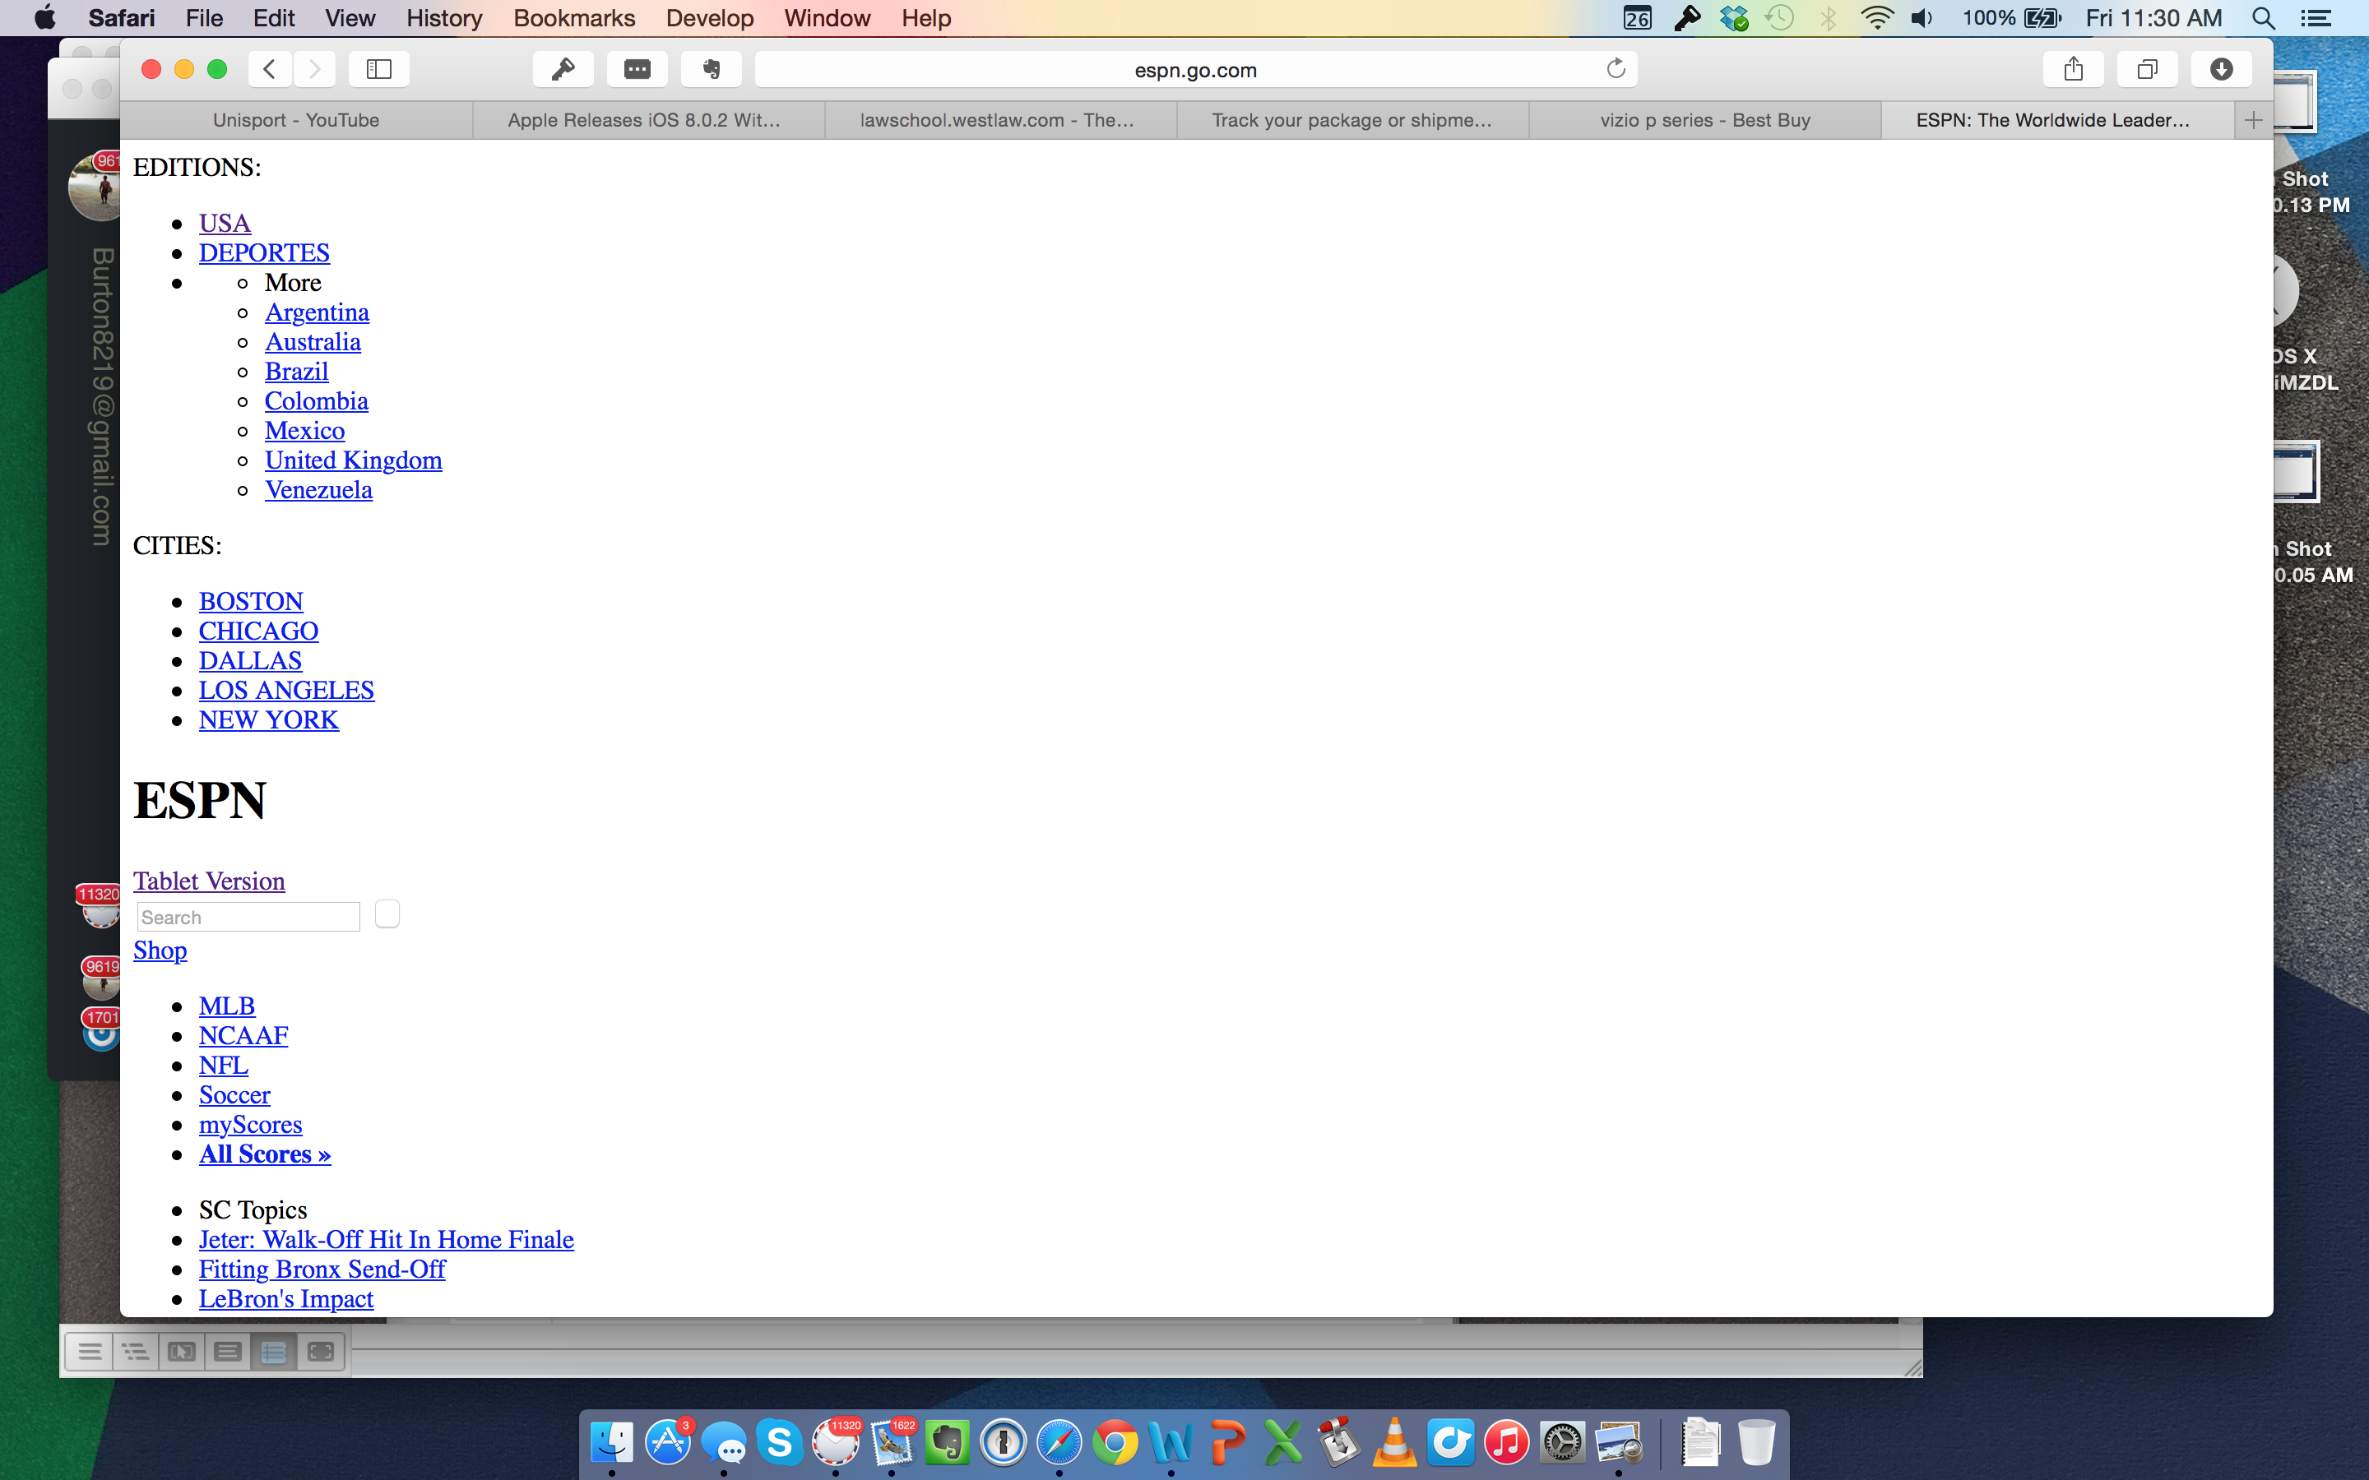Open Skype from the Dock
2369x1480 pixels.
tap(780, 1443)
